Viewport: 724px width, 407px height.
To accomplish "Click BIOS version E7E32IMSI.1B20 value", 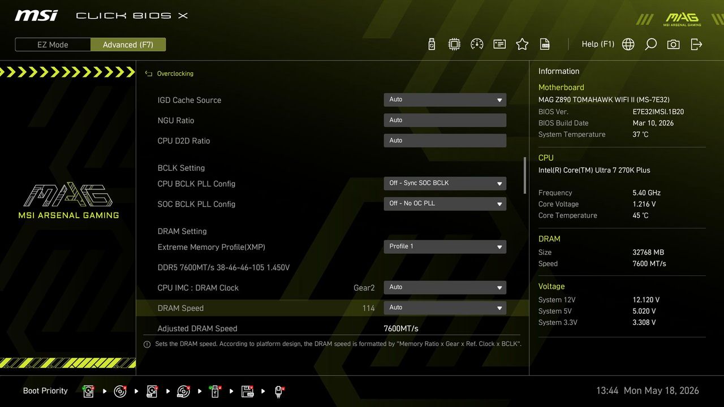I will 658,112.
